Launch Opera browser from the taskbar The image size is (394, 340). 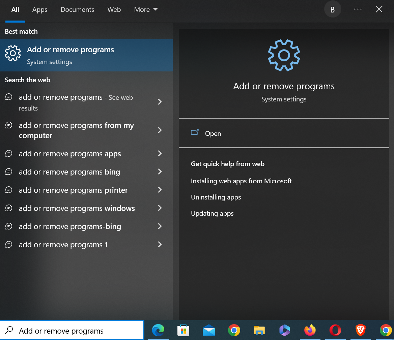[x=335, y=330]
